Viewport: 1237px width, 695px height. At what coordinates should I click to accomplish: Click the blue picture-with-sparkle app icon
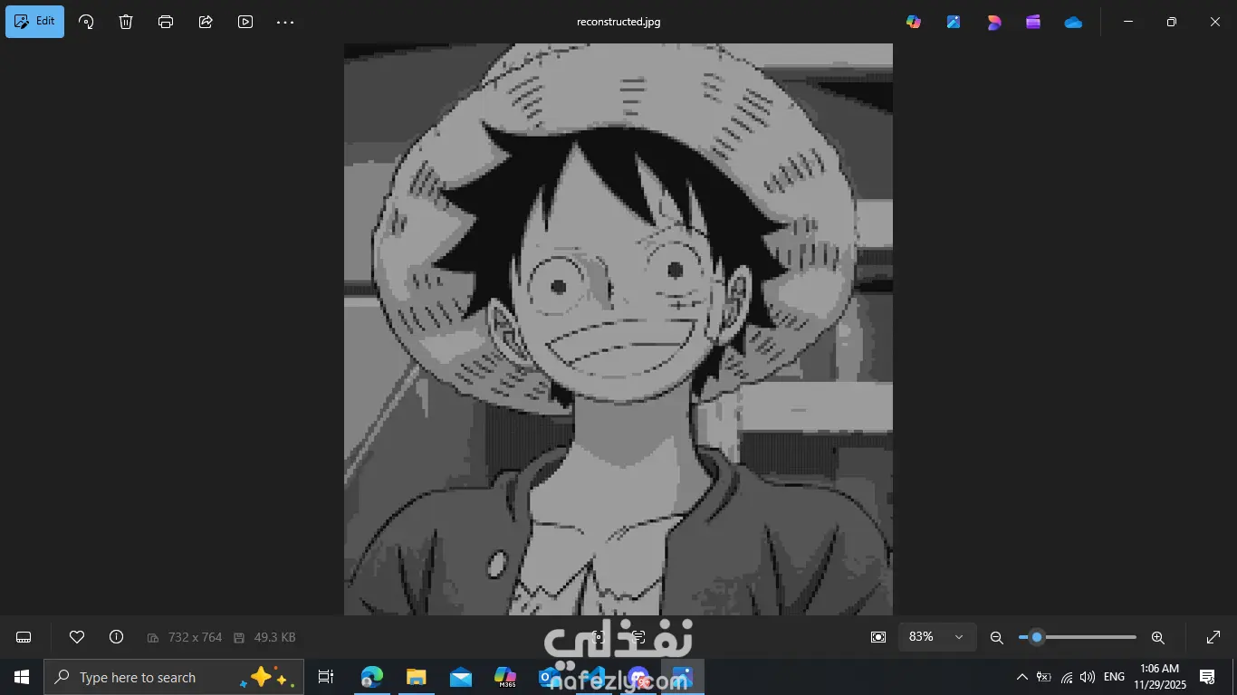[954, 22]
